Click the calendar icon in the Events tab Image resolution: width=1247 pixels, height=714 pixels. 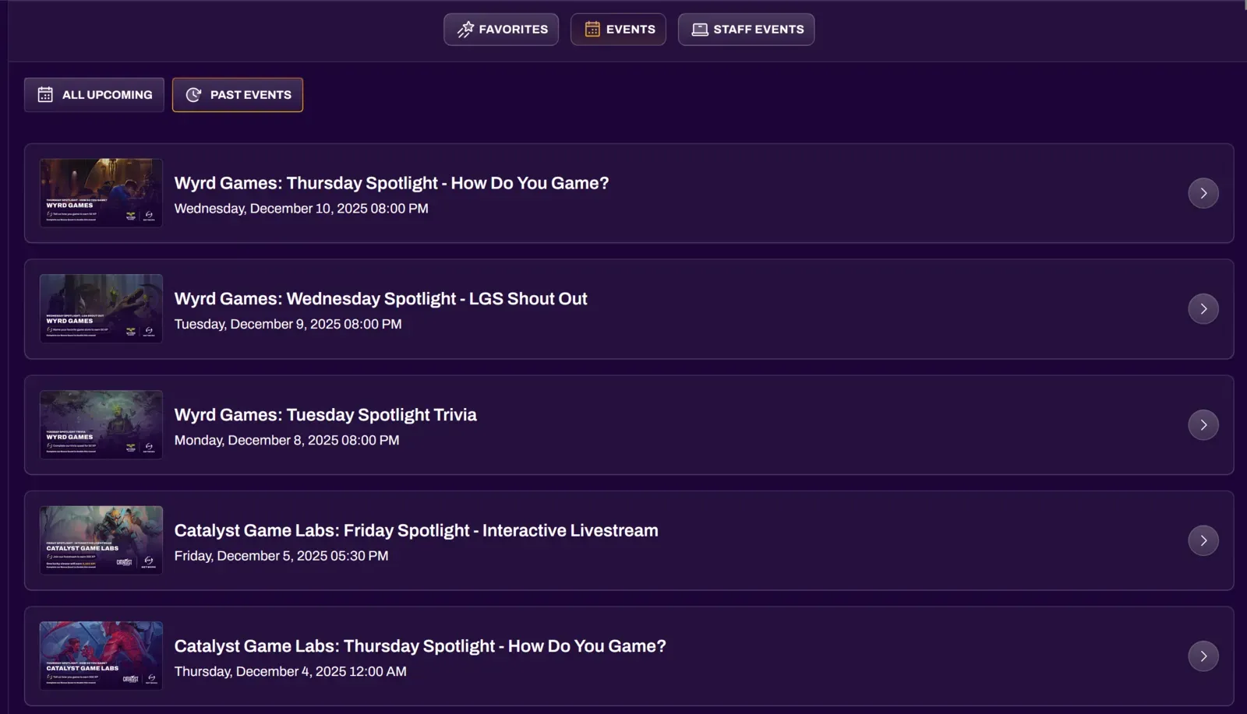592,30
